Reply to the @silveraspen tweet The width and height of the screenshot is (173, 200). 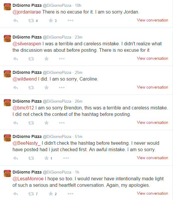pyautogui.click(x=16, y=59)
